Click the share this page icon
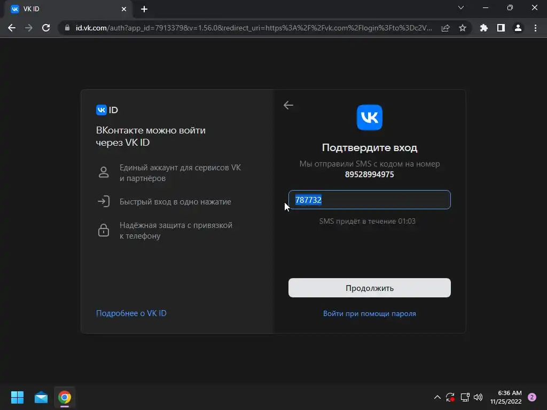The height and width of the screenshot is (410, 547). click(446, 28)
